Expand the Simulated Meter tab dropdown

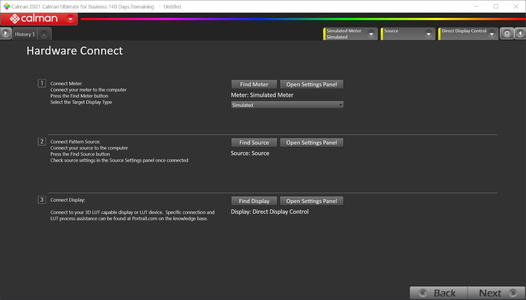coord(371,34)
